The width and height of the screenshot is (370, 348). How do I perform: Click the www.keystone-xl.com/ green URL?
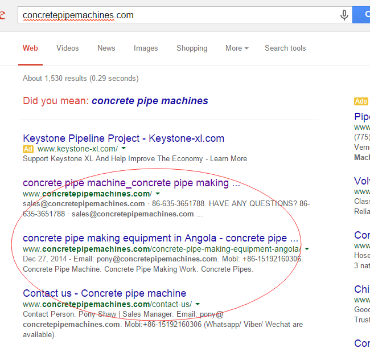pyautogui.click(x=77, y=149)
